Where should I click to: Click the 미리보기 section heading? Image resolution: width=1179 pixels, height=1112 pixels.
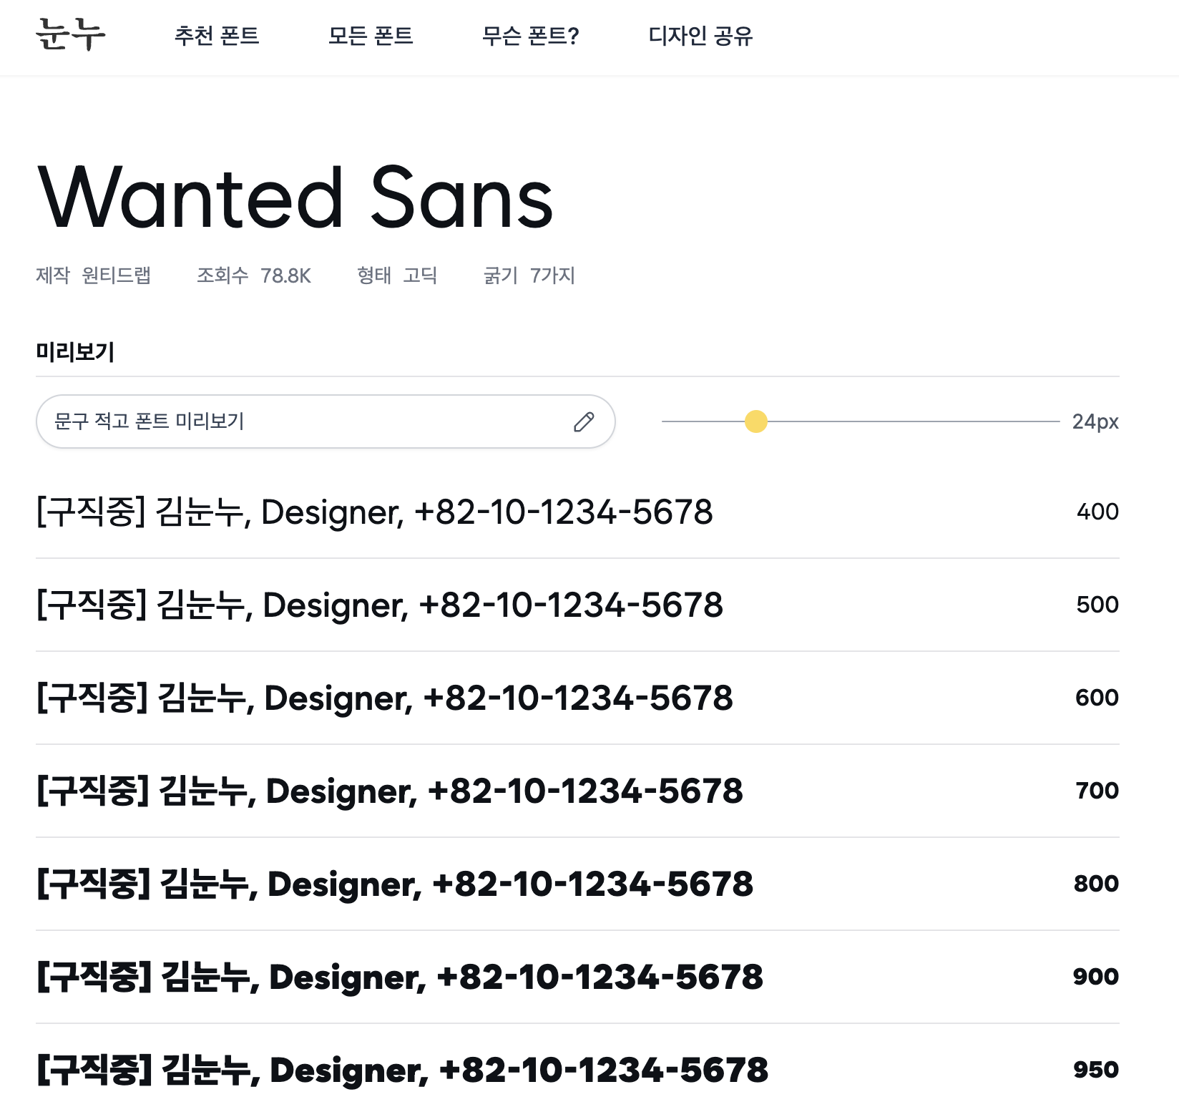75,351
